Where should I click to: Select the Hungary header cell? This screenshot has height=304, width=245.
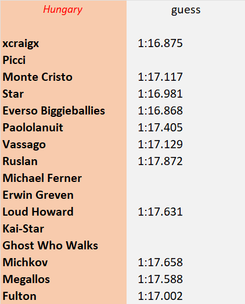[x=63, y=9]
